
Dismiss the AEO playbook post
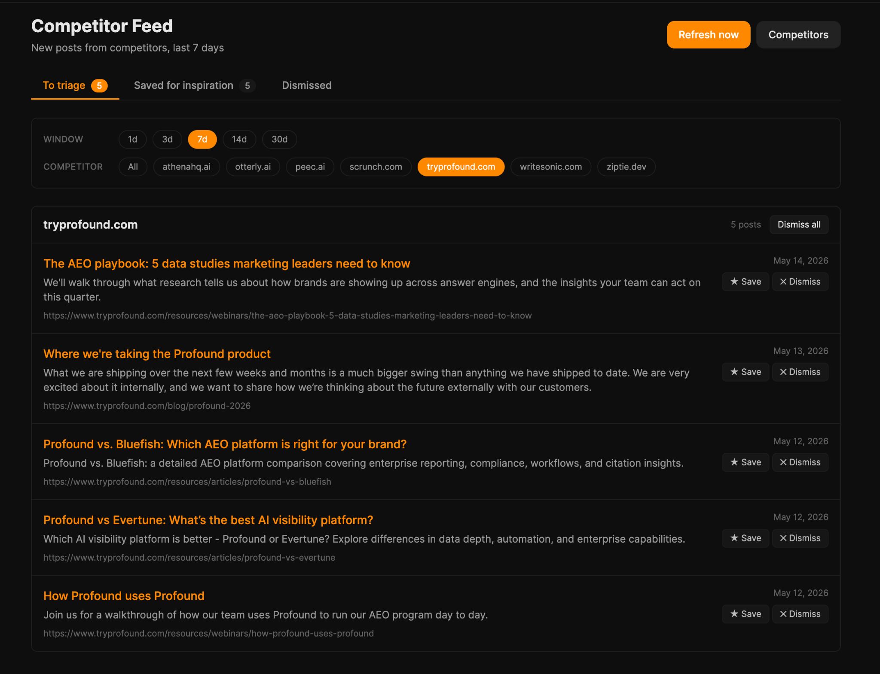(800, 282)
